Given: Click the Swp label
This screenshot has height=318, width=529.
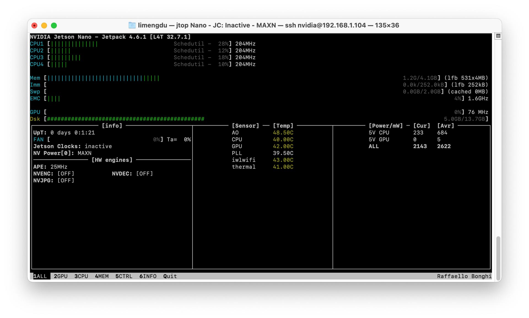Looking at the screenshot, I should tap(35, 92).
